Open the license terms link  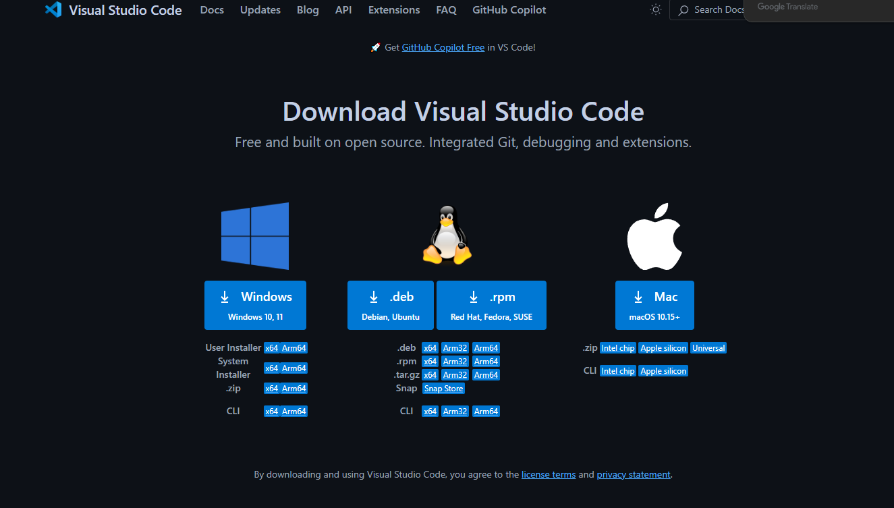[x=549, y=474]
